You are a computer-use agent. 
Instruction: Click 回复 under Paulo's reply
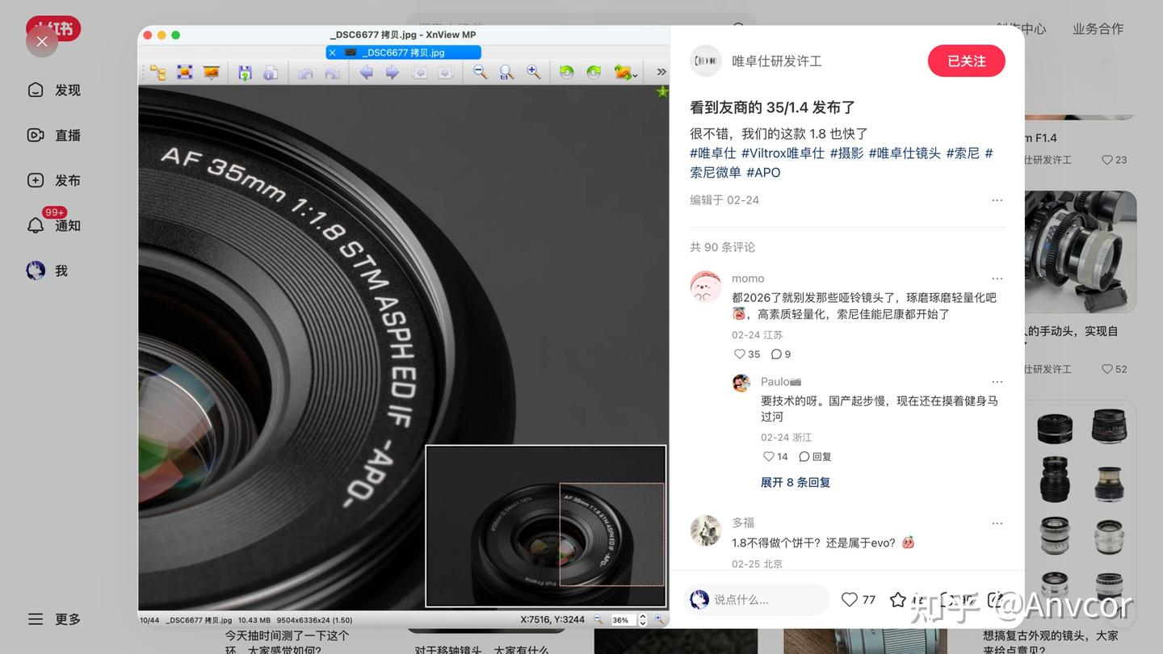pyautogui.click(x=815, y=457)
